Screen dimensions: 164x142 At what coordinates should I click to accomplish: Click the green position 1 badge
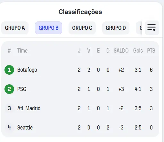pos(9,70)
